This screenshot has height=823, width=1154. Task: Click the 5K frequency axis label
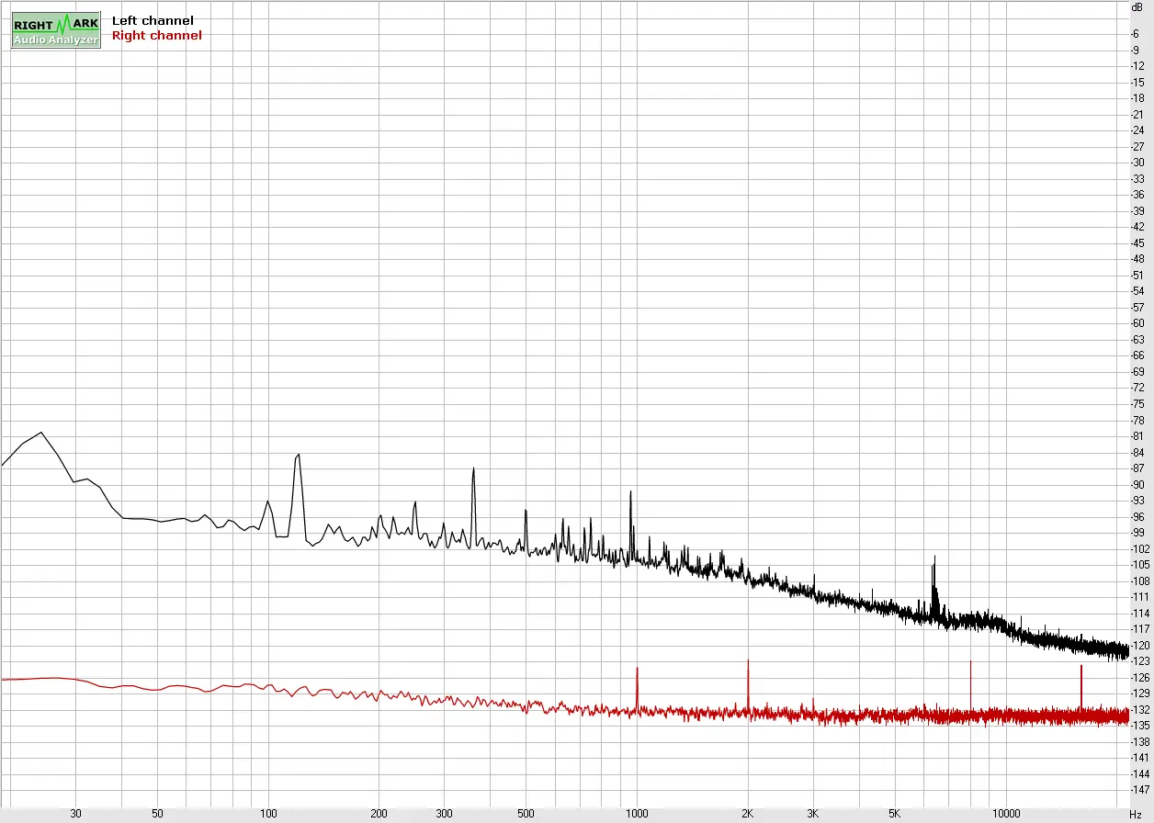point(895,814)
